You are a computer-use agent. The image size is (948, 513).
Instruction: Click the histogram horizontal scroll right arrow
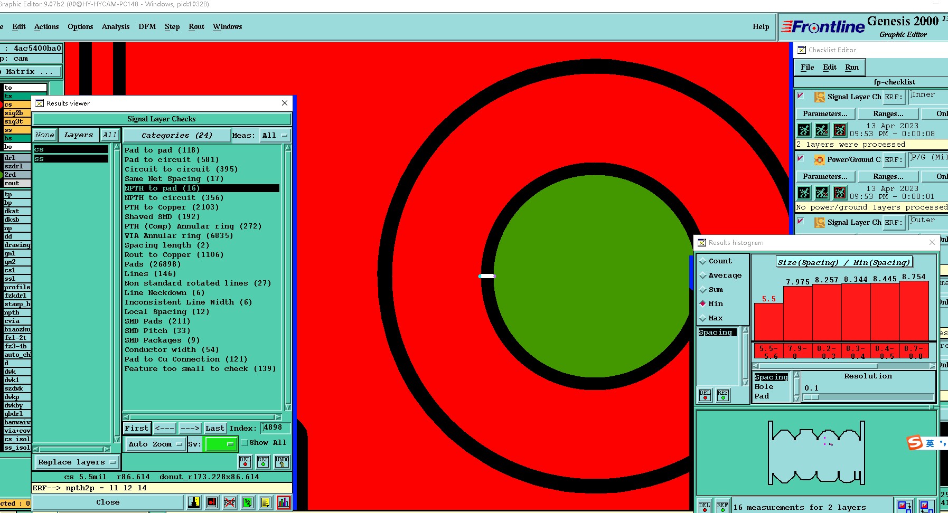coord(932,365)
